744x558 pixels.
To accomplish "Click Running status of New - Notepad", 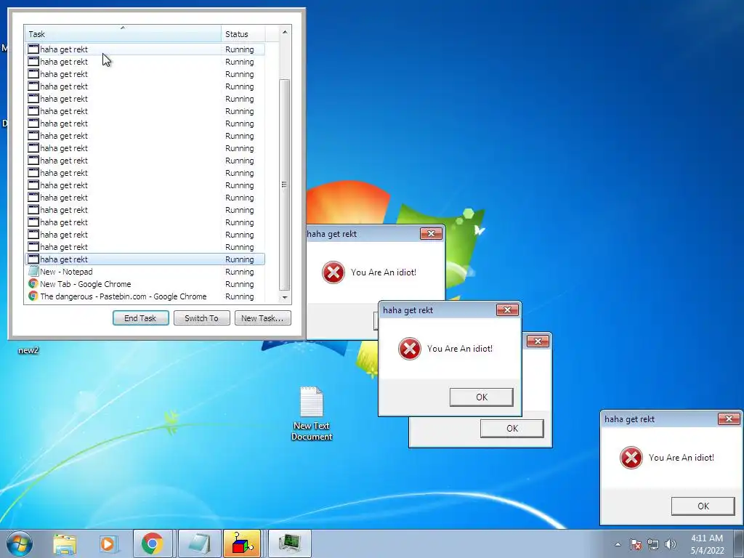I will click(240, 272).
